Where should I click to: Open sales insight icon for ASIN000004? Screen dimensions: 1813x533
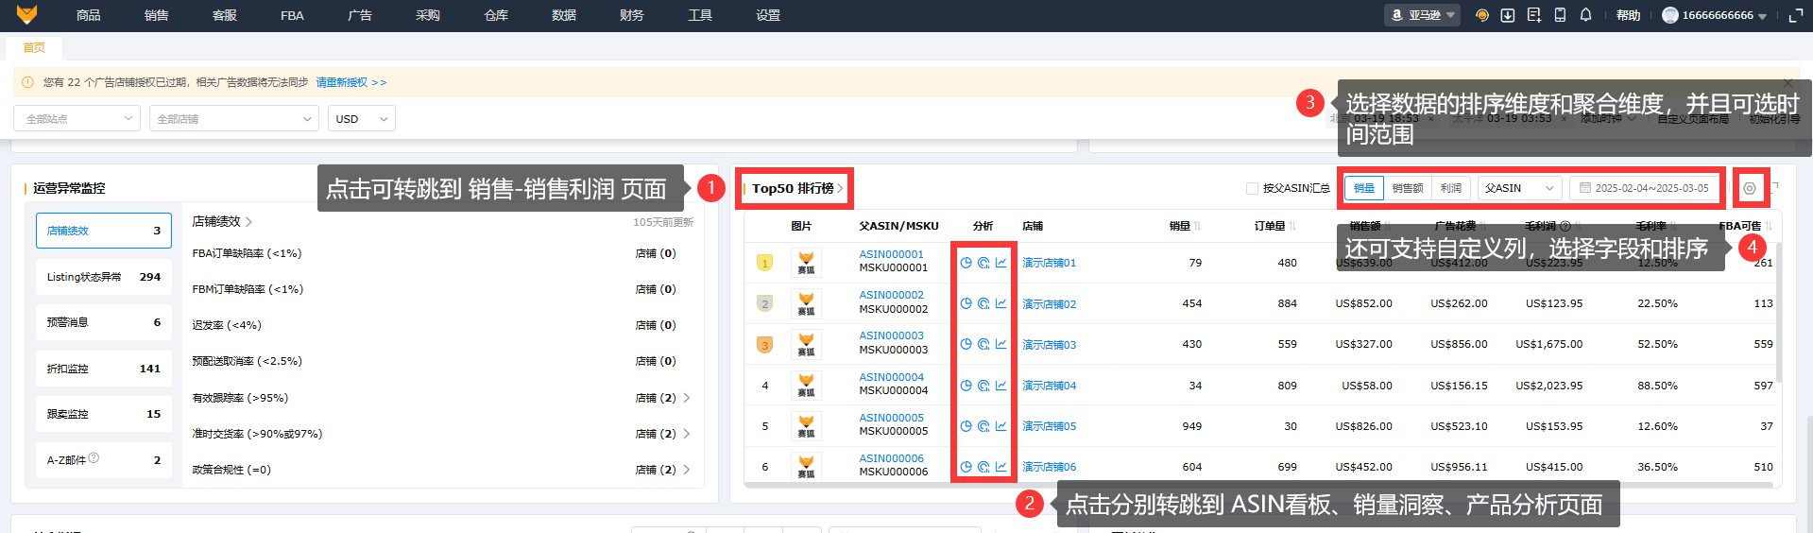pos(983,386)
